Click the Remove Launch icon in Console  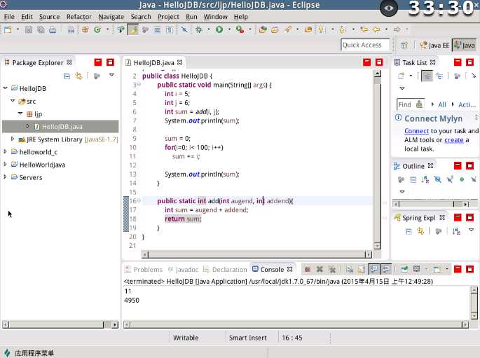tap(320, 269)
